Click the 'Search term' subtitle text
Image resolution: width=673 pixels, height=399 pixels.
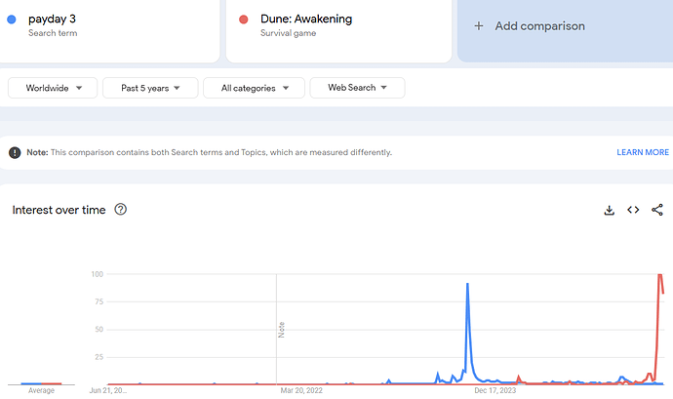pos(53,33)
